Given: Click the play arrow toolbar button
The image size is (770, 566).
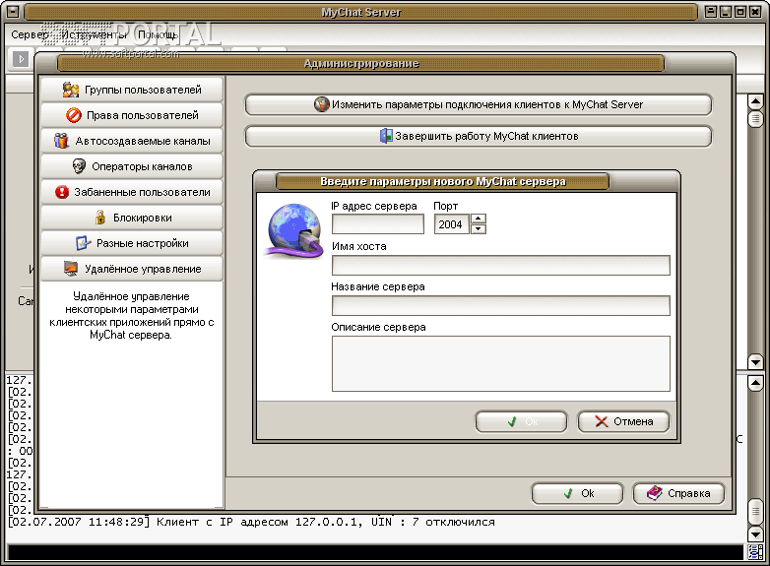Looking at the screenshot, I should [21, 59].
